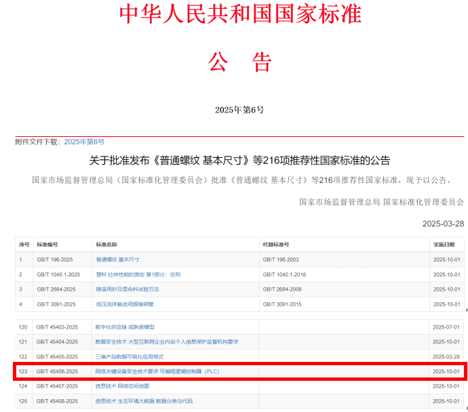Open 信息技术 网络空间地图 standard link
This screenshot has height=412, width=468.
pos(122,386)
